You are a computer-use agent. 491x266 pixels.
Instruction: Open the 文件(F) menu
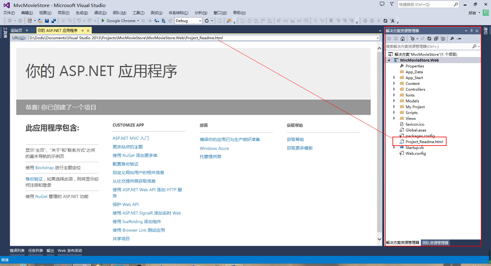[x=9, y=13]
